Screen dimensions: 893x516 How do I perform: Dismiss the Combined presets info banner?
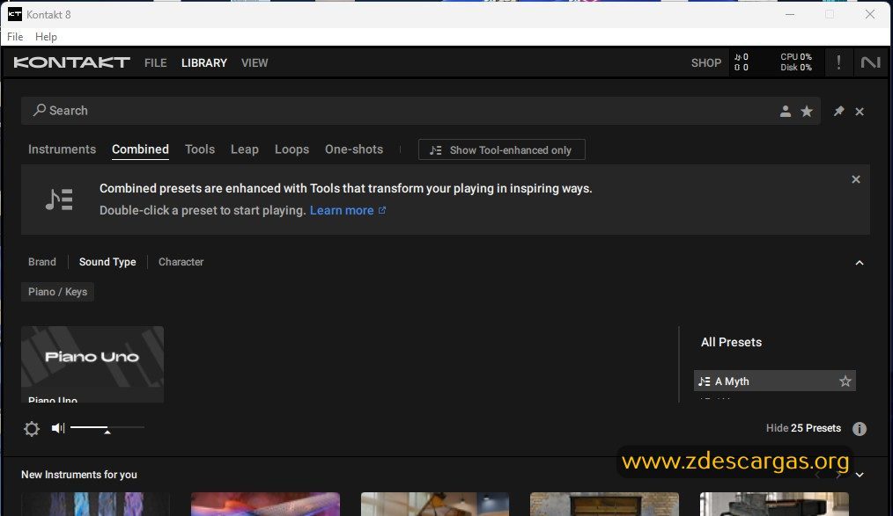(855, 179)
